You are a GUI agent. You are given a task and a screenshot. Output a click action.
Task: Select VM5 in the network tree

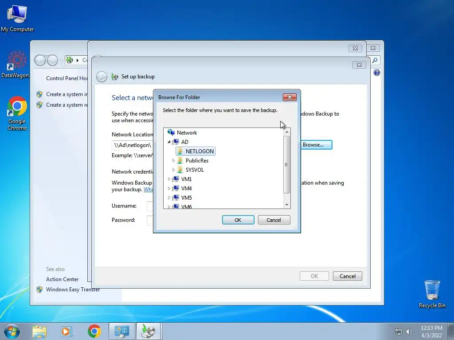[x=186, y=197]
